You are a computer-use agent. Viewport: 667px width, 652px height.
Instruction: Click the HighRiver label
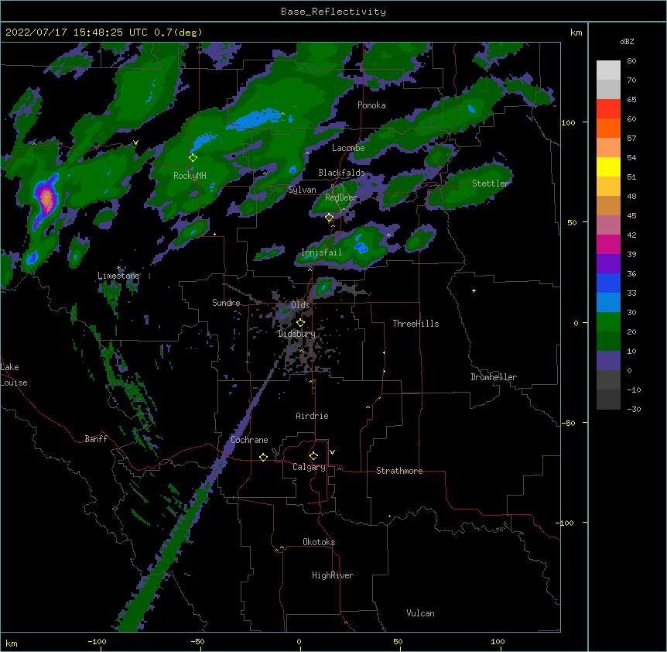tap(333, 575)
